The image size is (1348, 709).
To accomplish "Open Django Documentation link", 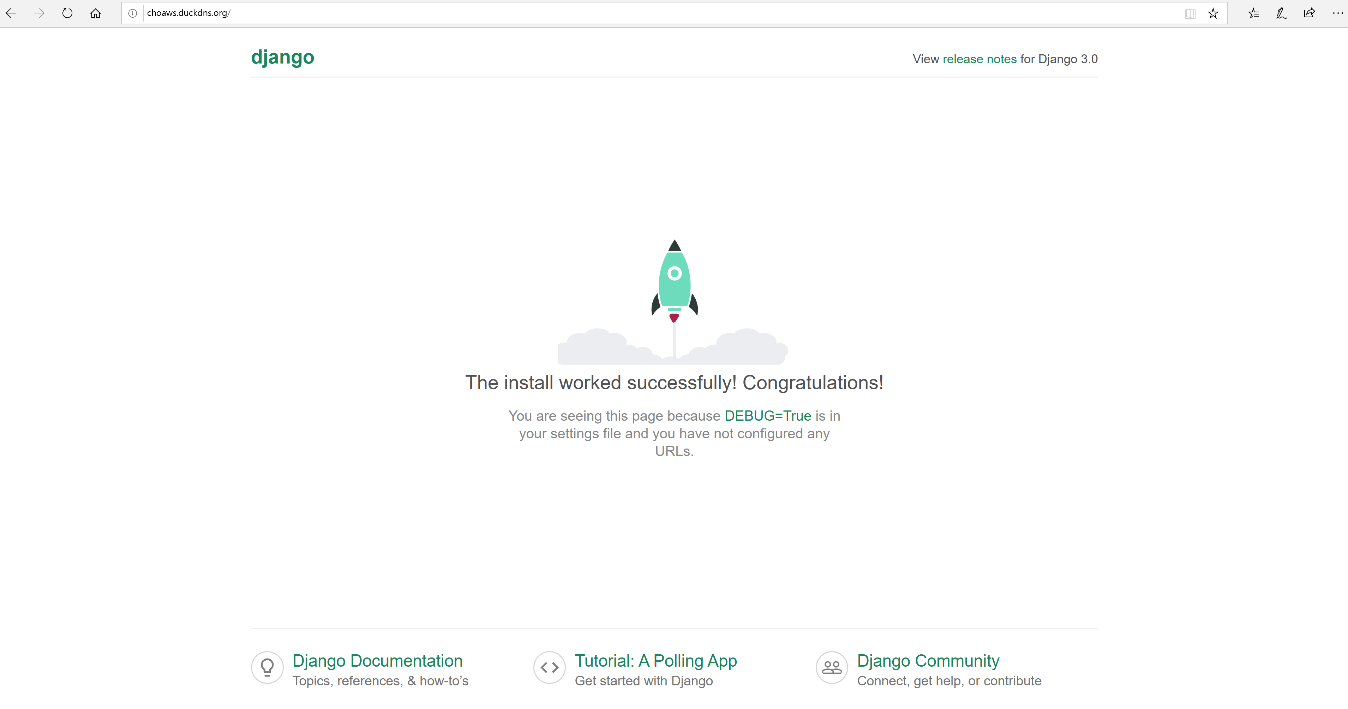I will (x=377, y=661).
